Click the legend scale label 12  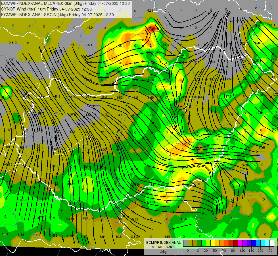pyautogui.click(x=197, y=251)
